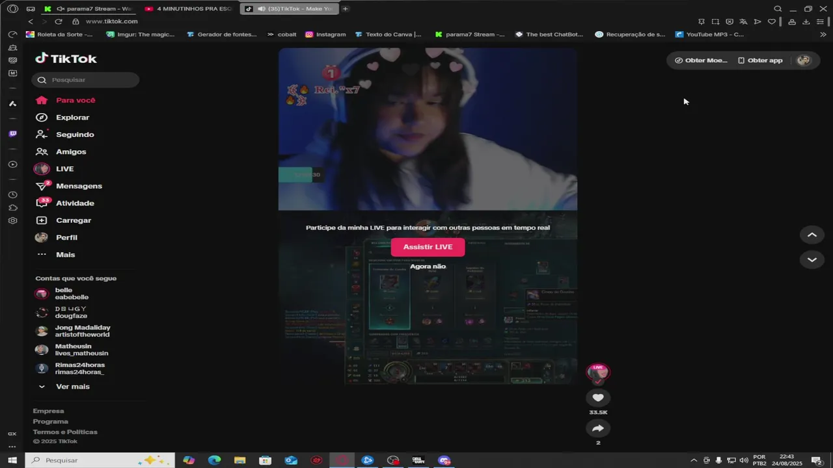
Task: Open the History clock in Opera sidebar
Action: coord(12,195)
